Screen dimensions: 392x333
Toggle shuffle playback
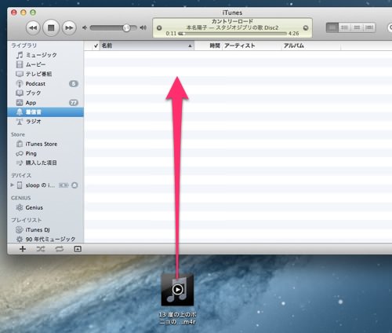41,249
